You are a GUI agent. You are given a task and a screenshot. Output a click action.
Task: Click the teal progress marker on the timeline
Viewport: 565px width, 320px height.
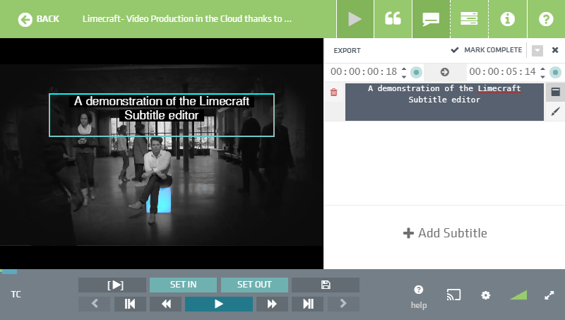[9, 272]
